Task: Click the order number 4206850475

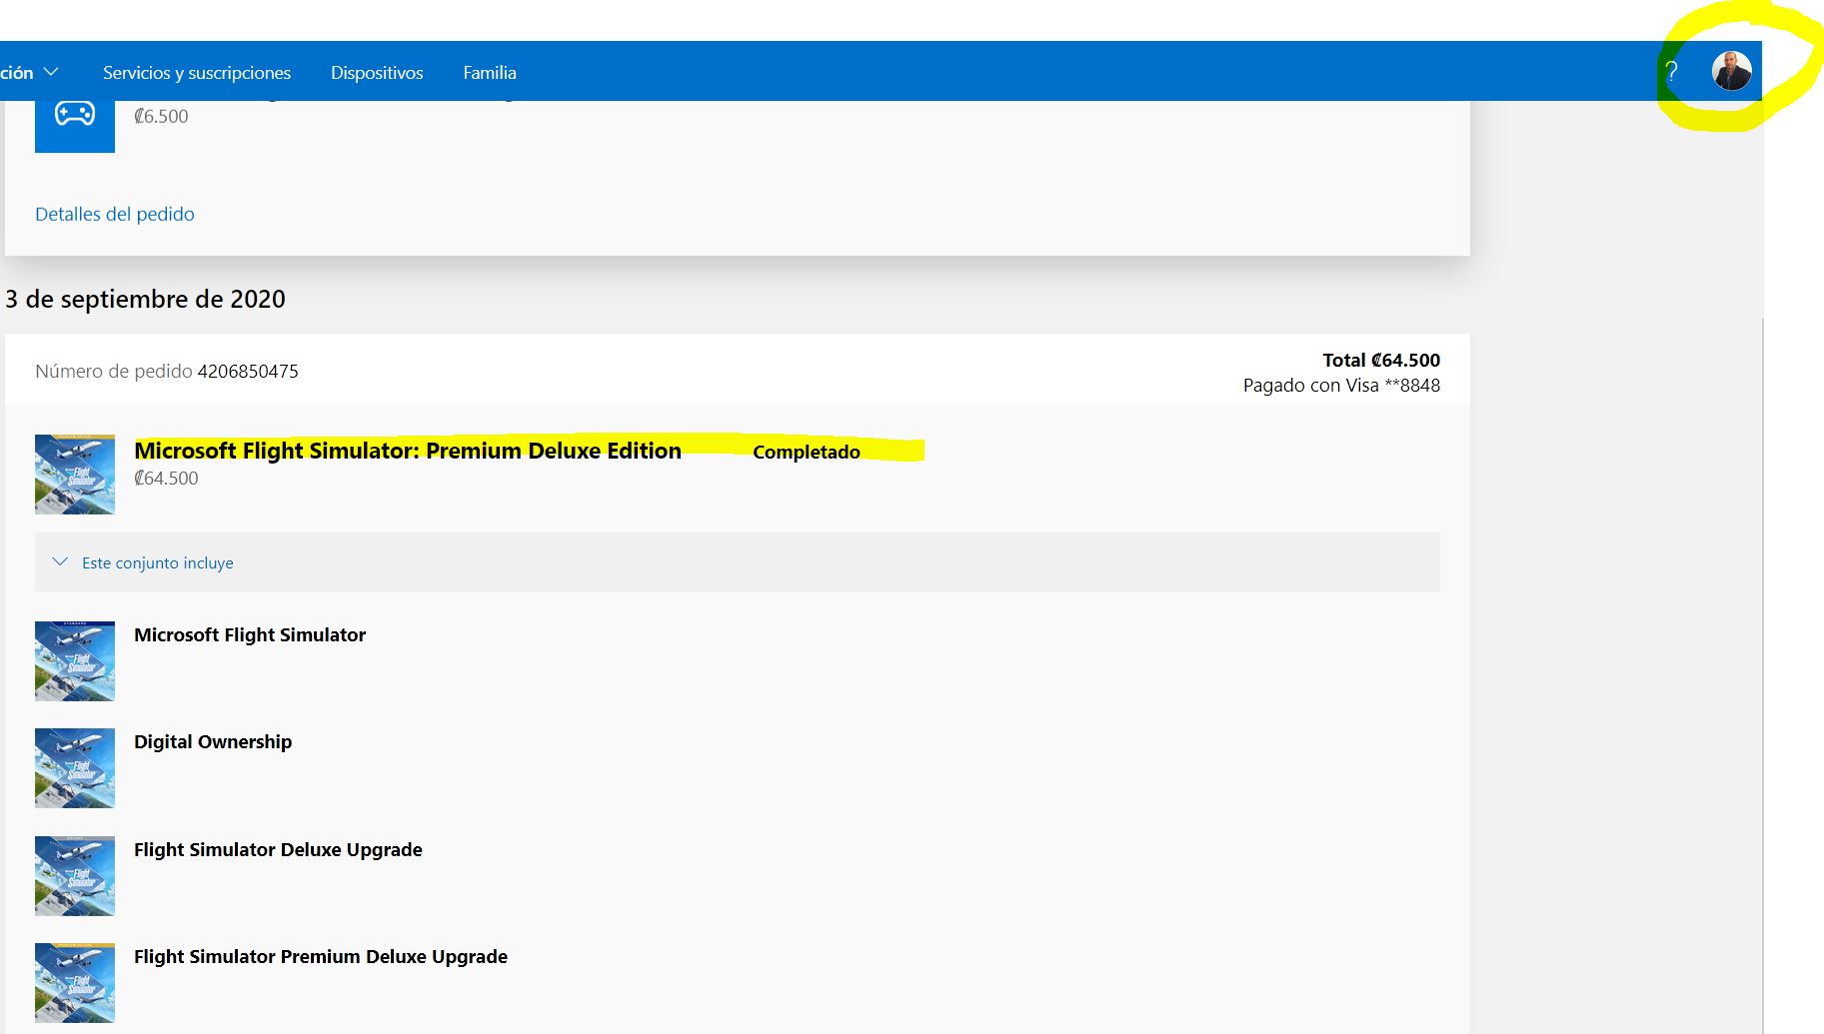Action: tap(248, 372)
